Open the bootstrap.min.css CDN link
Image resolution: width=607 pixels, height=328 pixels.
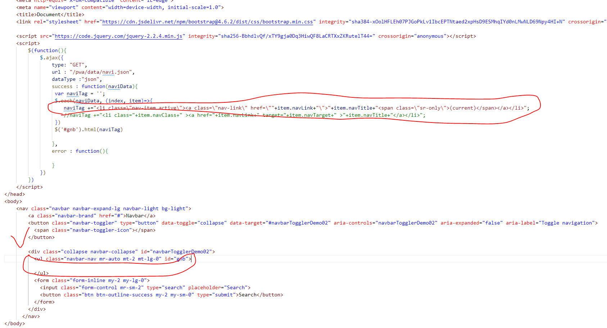208,22
